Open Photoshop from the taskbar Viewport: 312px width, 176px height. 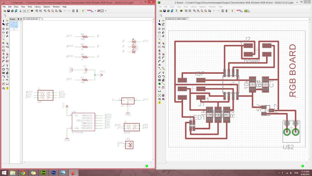pos(53,173)
